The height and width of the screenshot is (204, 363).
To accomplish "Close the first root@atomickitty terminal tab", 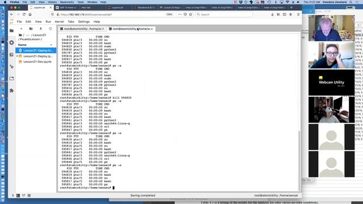I will [x=103, y=29].
